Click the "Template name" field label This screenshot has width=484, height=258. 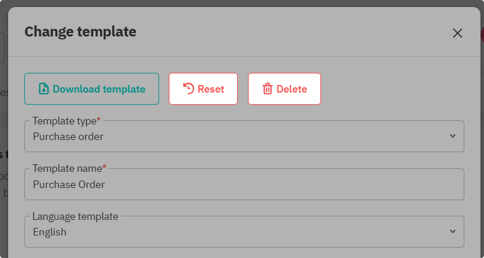66,168
